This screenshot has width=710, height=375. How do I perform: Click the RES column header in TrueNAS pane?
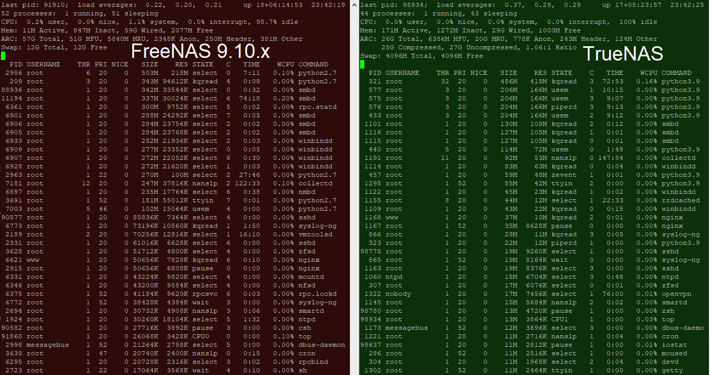[x=541, y=73]
